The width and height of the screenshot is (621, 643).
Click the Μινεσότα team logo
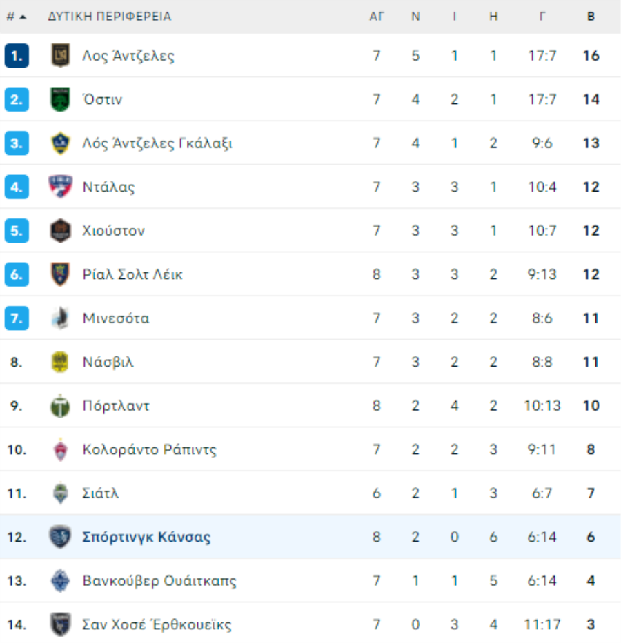tap(60, 318)
